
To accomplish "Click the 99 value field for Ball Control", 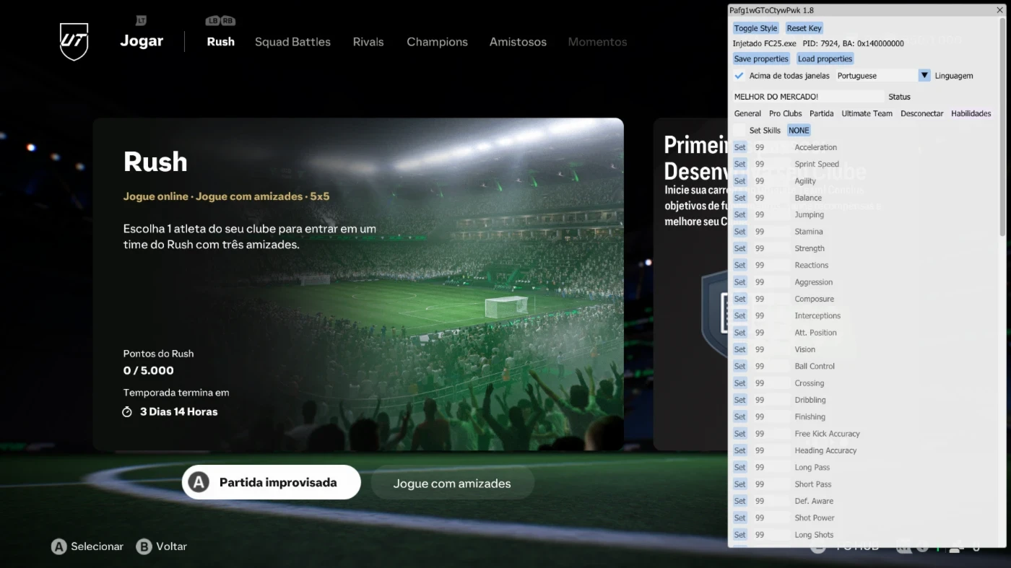I will tap(771, 366).
